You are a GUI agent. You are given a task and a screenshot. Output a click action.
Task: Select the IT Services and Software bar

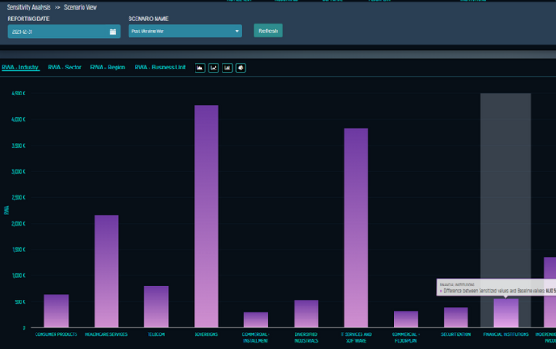(355, 227)
